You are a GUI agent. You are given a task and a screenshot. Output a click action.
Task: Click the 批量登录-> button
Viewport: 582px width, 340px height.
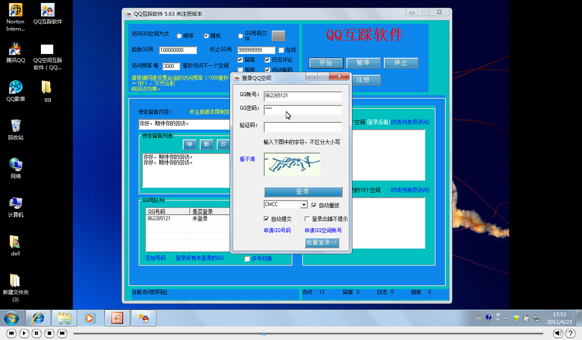[322, 243]
